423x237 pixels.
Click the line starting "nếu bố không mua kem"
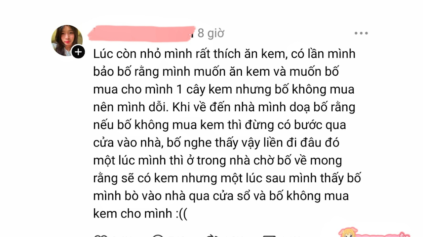click(x=219, y=125)
